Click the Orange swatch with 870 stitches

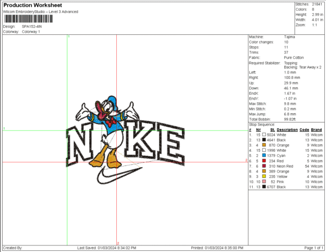(x=264, y=145)
